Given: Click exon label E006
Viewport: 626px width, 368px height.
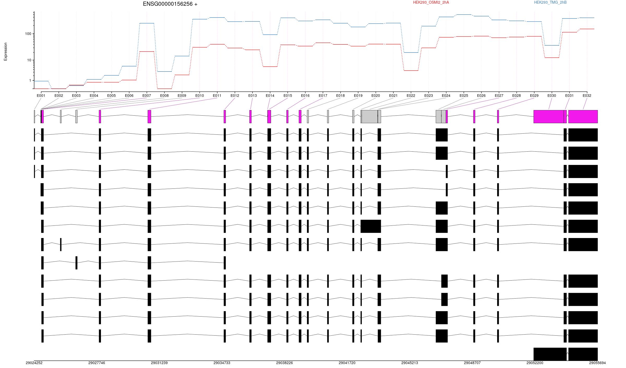Looking at the screenshot, I should click(129, 96).
